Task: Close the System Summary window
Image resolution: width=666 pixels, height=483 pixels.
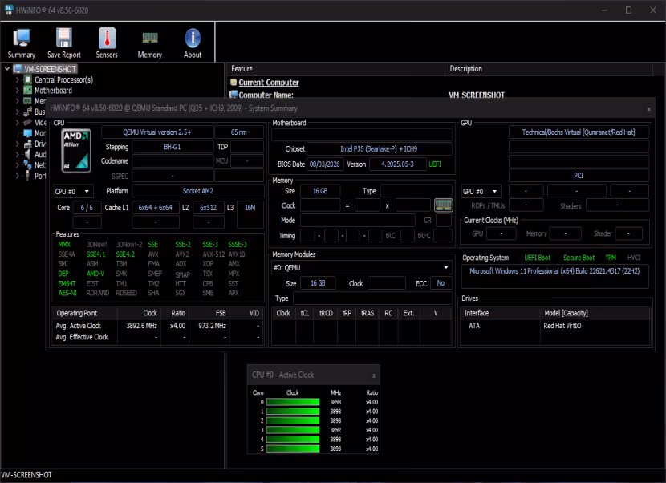Action: click(648, 109)
